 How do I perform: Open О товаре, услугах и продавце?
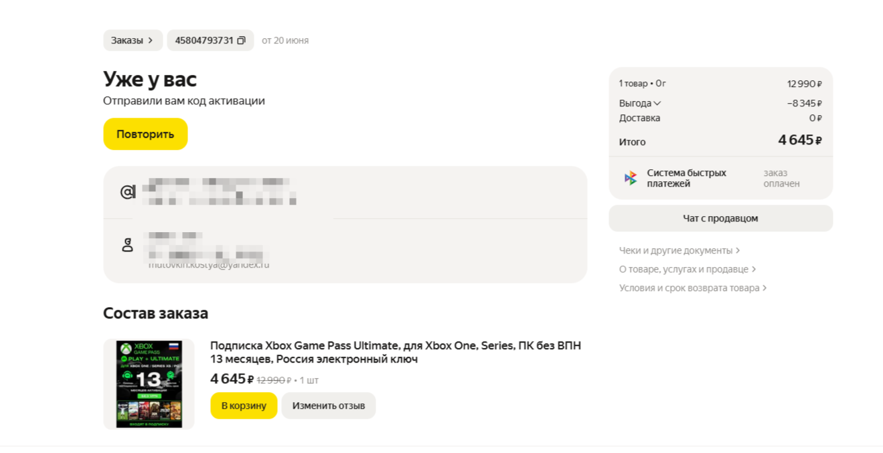[x=688, y=269]
